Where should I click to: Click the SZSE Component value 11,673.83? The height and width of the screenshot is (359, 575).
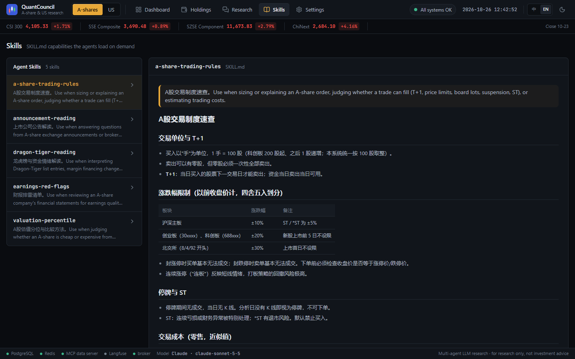(x=240, y=26)
